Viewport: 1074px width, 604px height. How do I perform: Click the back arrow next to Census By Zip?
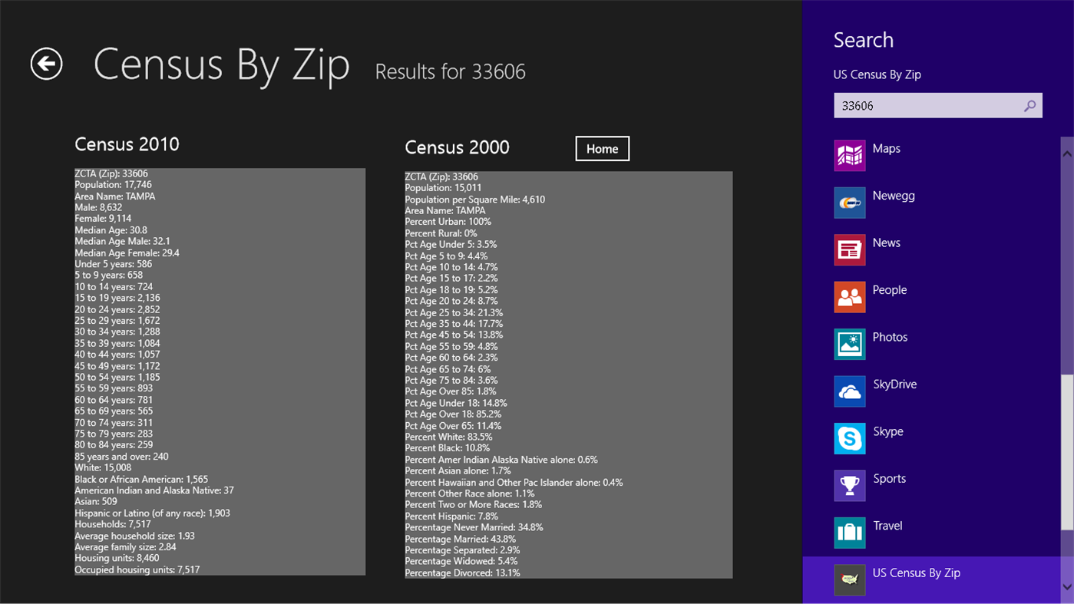(x=45, y=64)
